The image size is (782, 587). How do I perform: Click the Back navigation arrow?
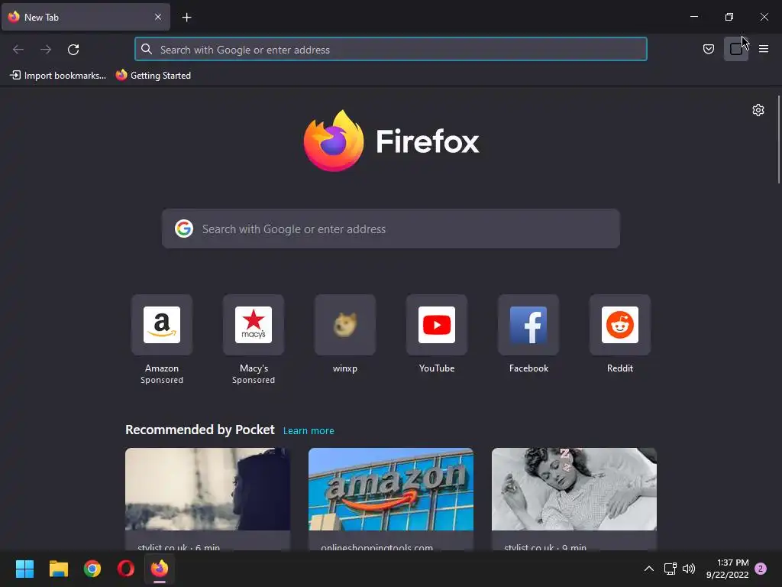click(18, 50)
